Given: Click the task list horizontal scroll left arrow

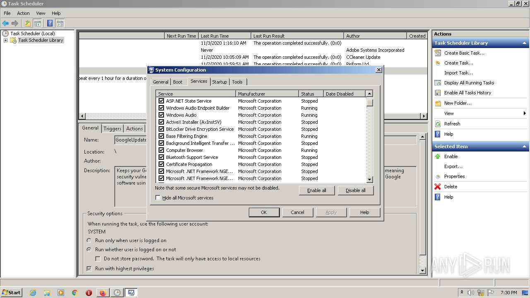Looking at the screenshot, I should pos(82,116).
